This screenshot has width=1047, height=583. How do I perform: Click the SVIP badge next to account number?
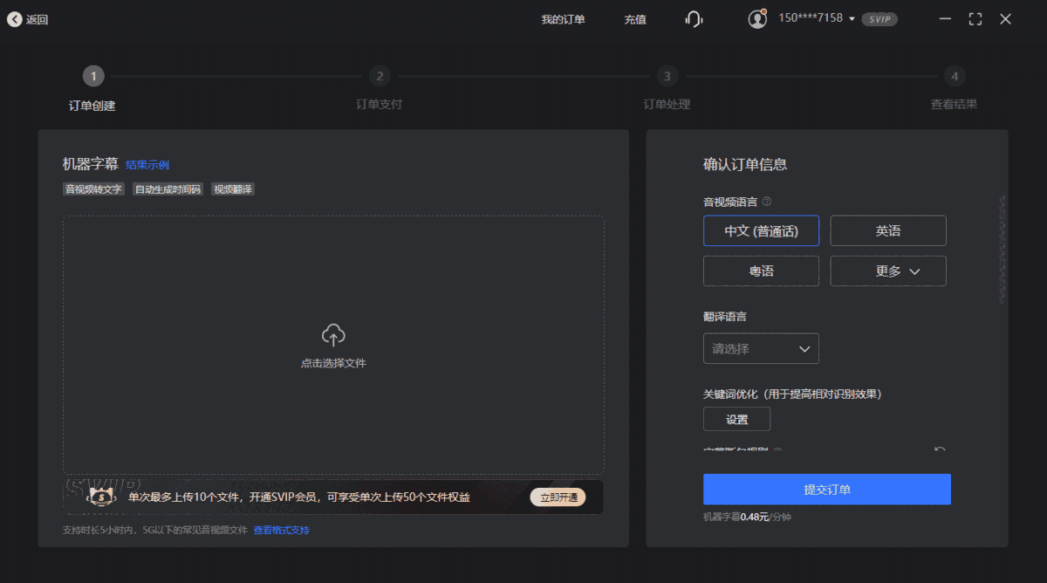[879, 18]
